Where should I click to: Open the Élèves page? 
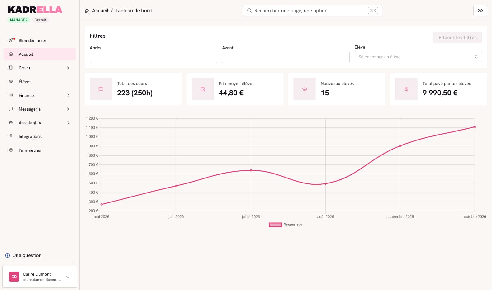(x=40, y=82)
